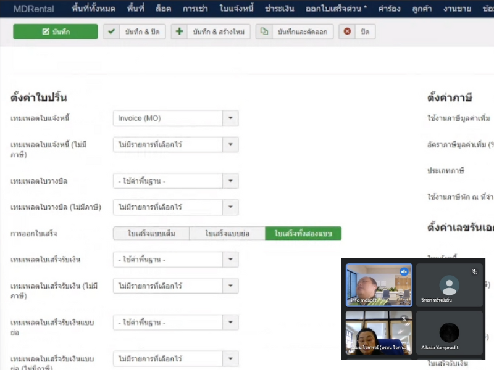Click the muted microphone icon on วิทยา tile
Viewport: 494px width, 370px height.
pyautogui.click(x=474, y=271)
